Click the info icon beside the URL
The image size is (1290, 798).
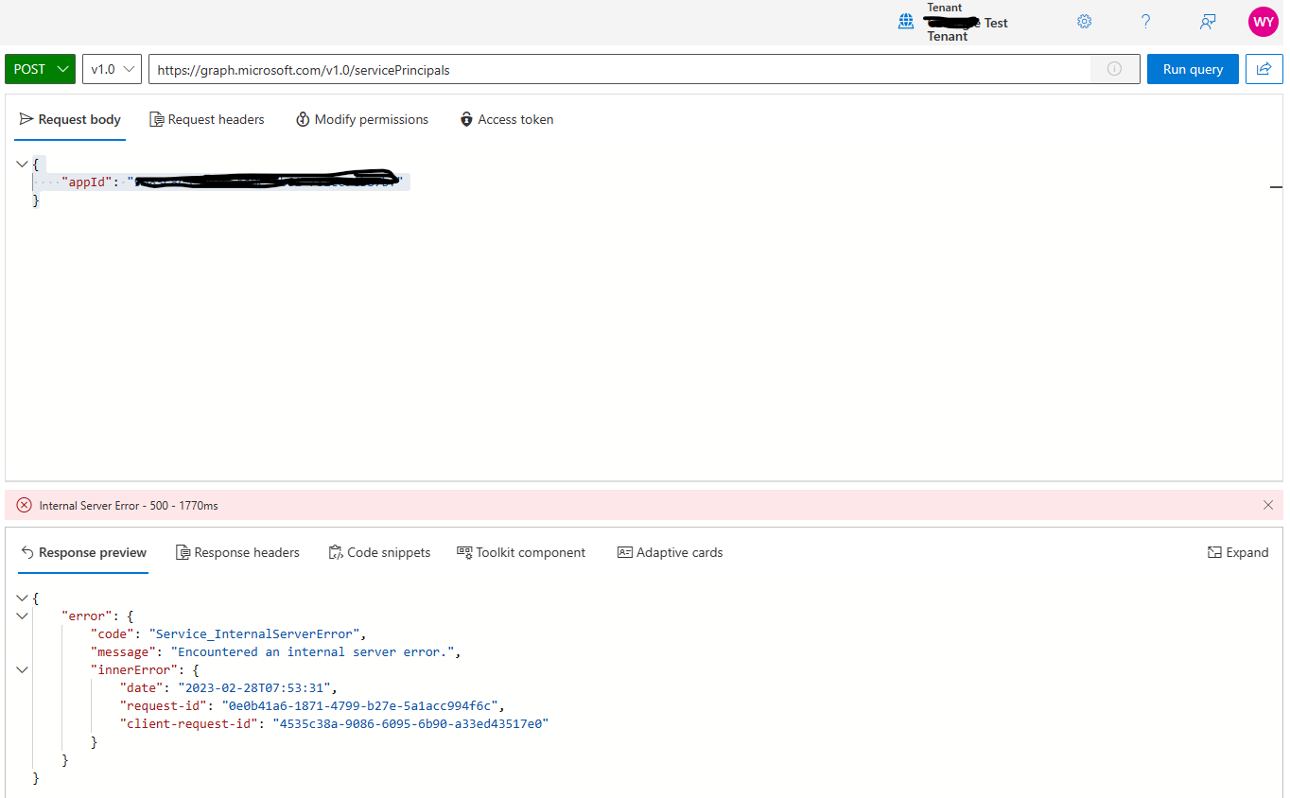tap(1114, 68)
